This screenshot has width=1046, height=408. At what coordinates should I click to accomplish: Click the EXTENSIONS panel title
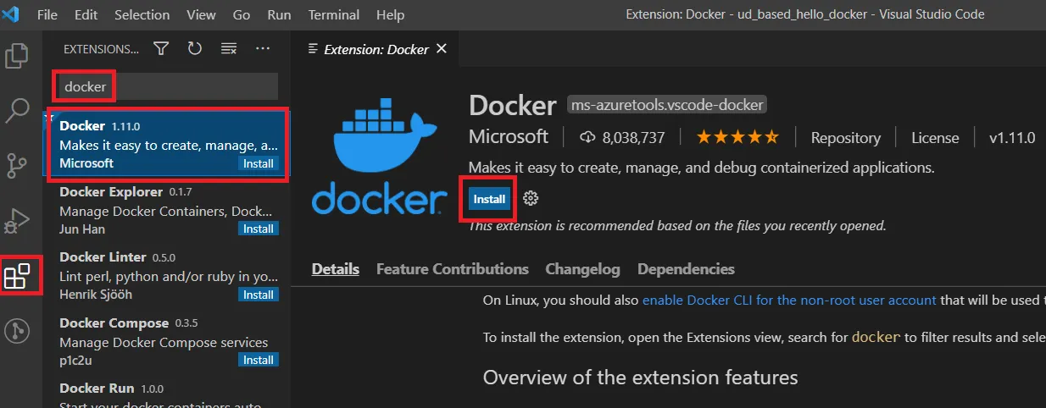click(x=101, y=49)
